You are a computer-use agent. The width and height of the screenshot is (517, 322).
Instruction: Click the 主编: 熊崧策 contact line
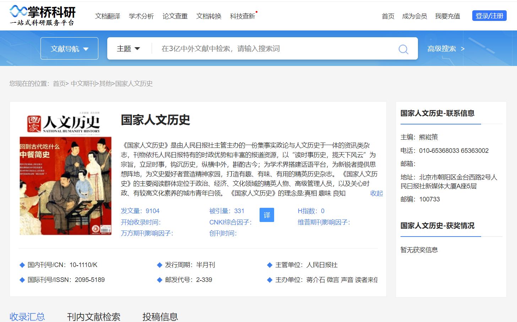coord(419,137)
